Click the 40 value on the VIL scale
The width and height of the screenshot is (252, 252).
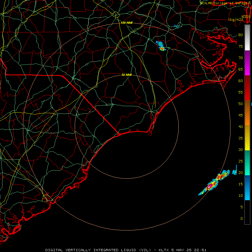[x=241, y=127]
